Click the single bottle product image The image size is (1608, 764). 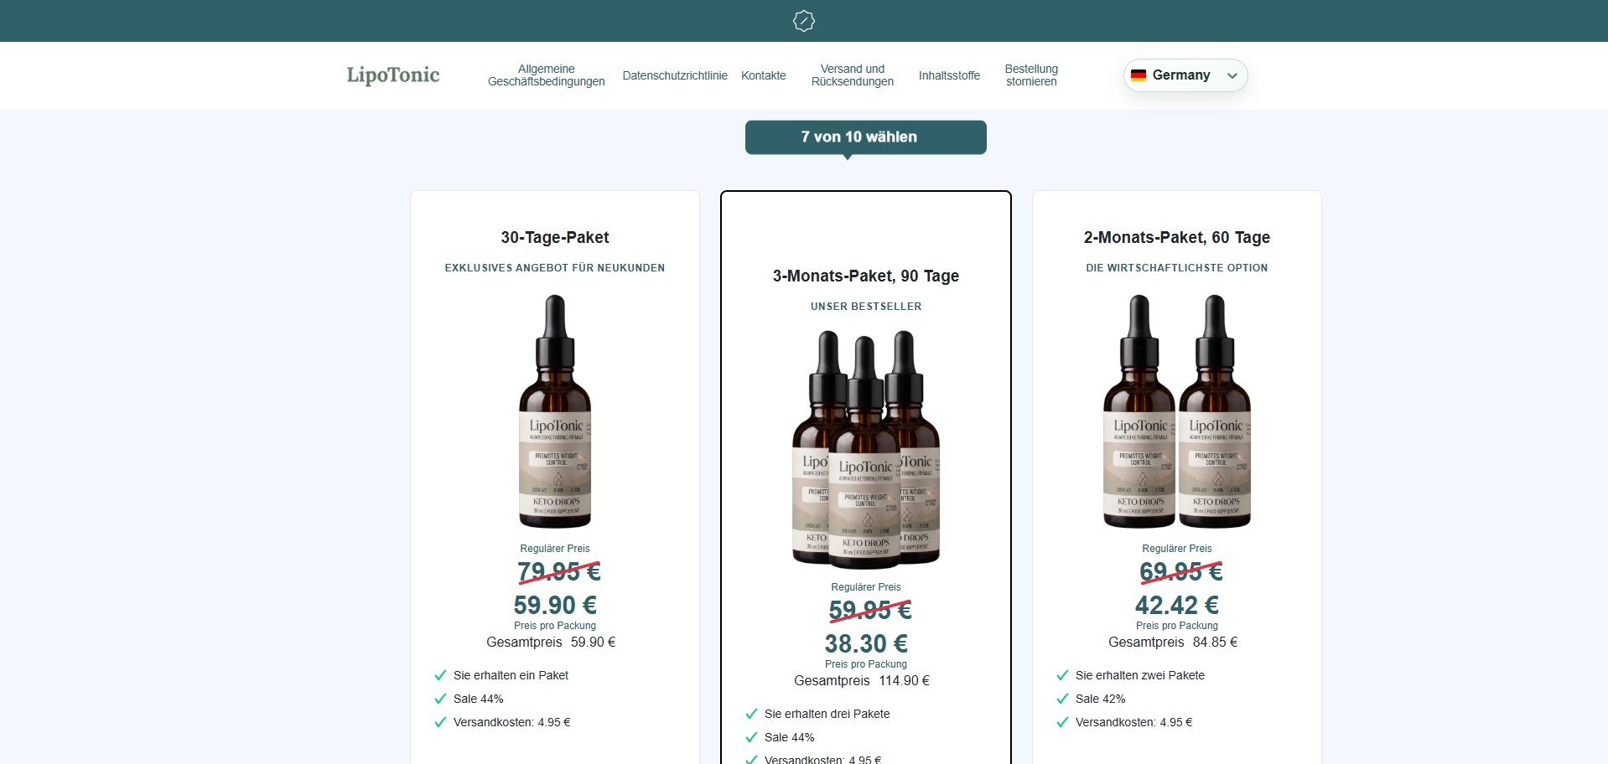point(555,411)
